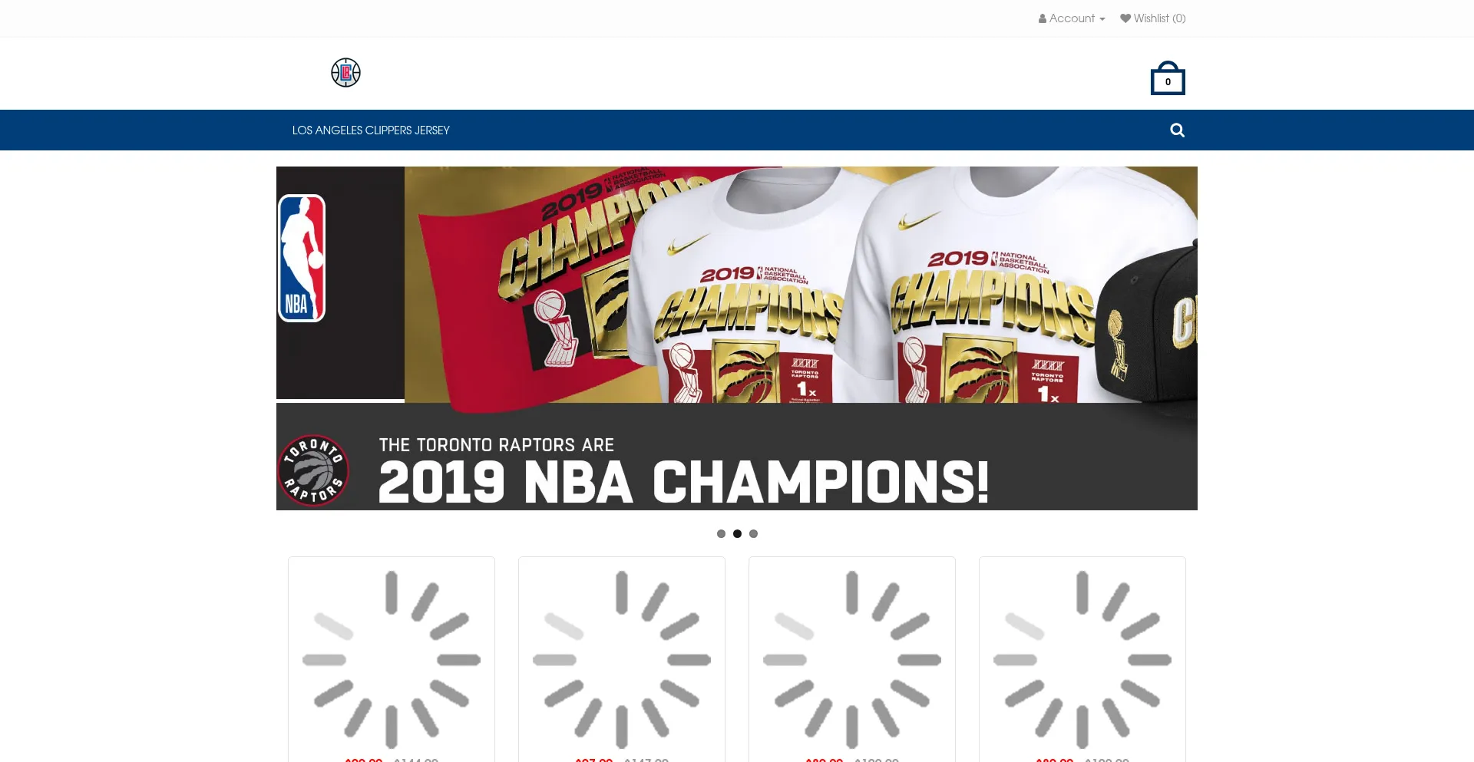1474x762 pixels.
Task: Open the second loading product thumbnail
Action: tap(622, 659)
